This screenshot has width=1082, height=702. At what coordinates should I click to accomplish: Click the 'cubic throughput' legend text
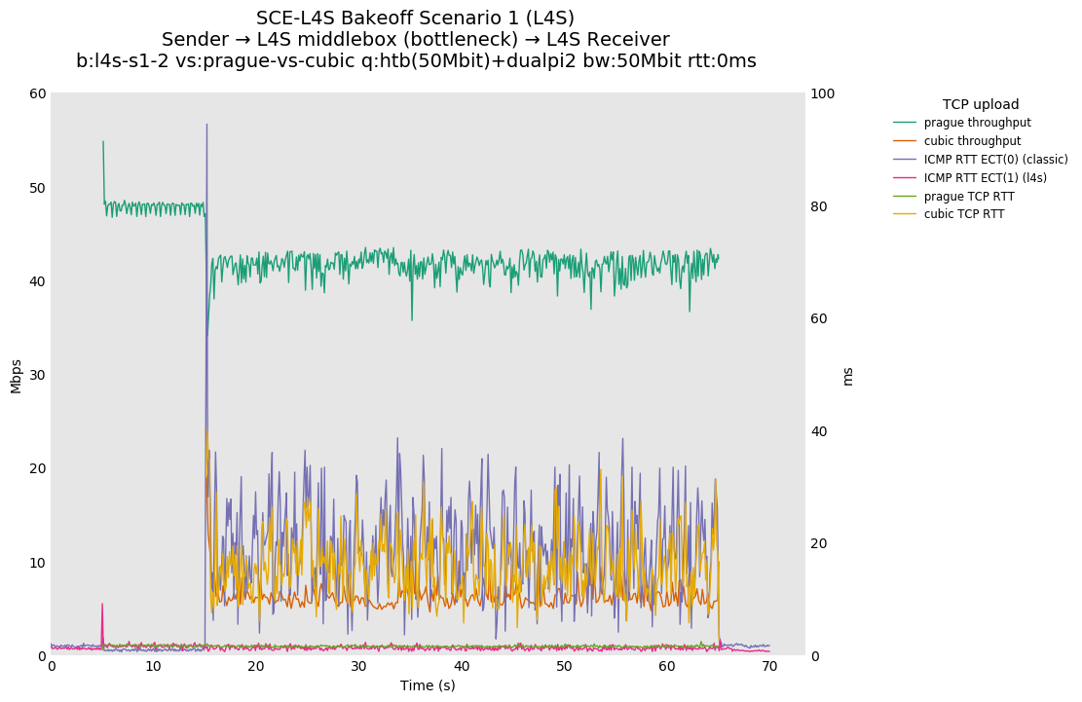coord(972,141)
